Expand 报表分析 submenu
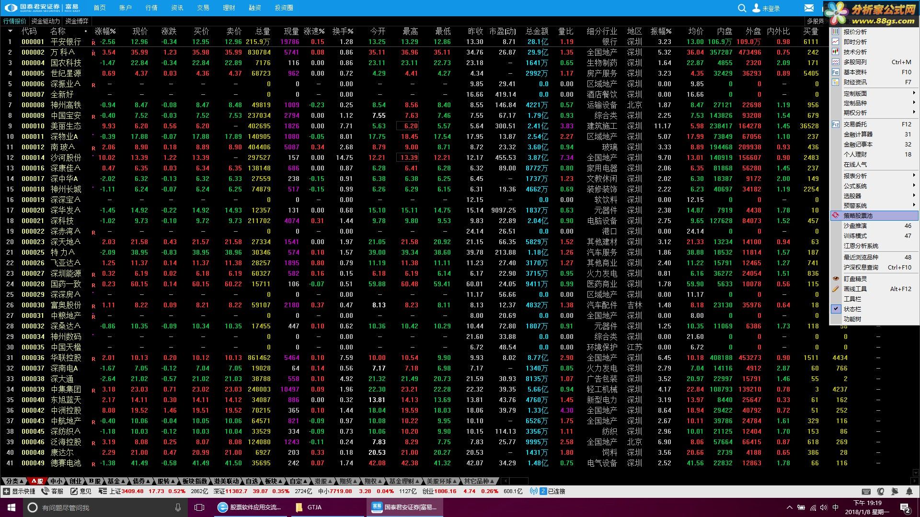 874,176
